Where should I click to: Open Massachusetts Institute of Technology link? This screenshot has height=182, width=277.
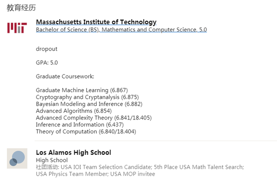(x=96, y=22)
